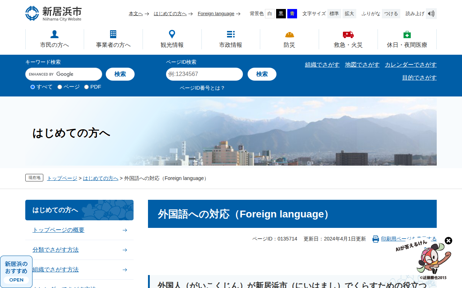The height and width of the screenshot is (288, 462).
Task: Jump to 本文へ link
Action: [x=136, y=14]
